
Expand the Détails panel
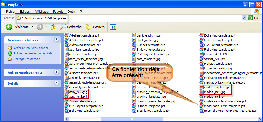pyautogui.click(x=57, y=83)
